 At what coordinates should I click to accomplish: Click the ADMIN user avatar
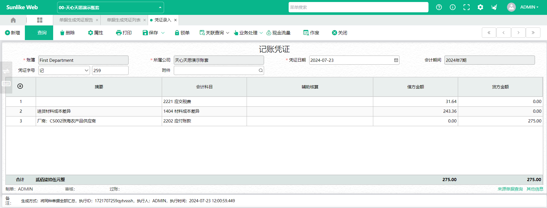pyautogui.click(x=511, y=7)
